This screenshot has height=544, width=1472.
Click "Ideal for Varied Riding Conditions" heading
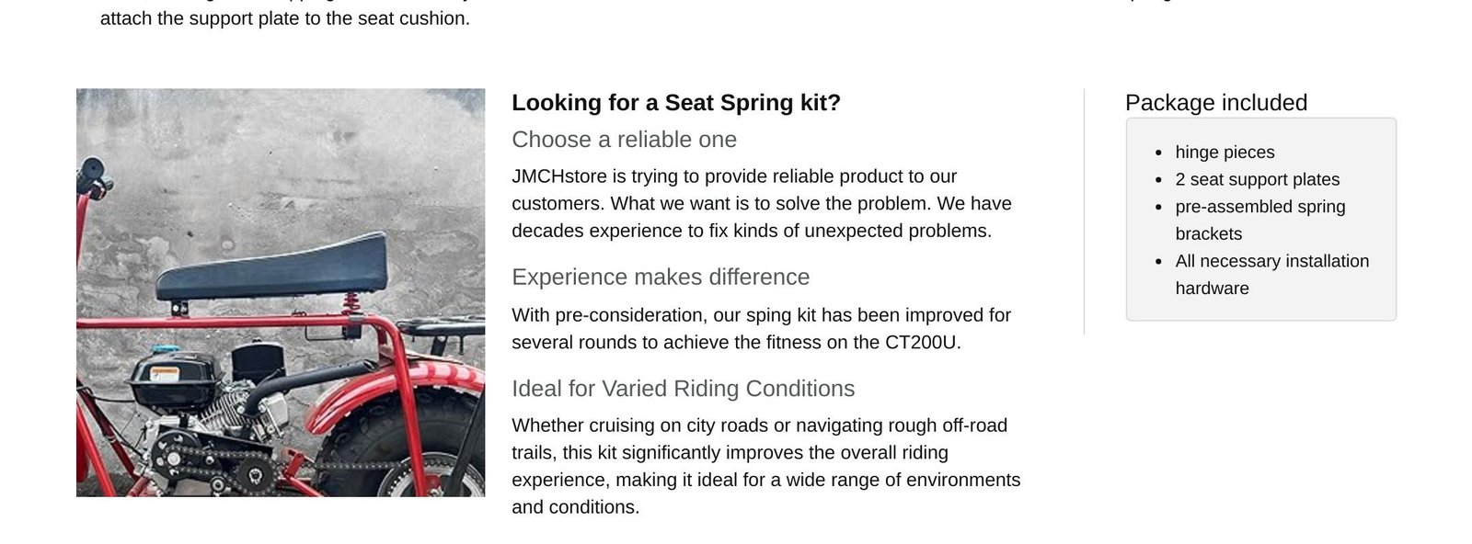(683, 389)
